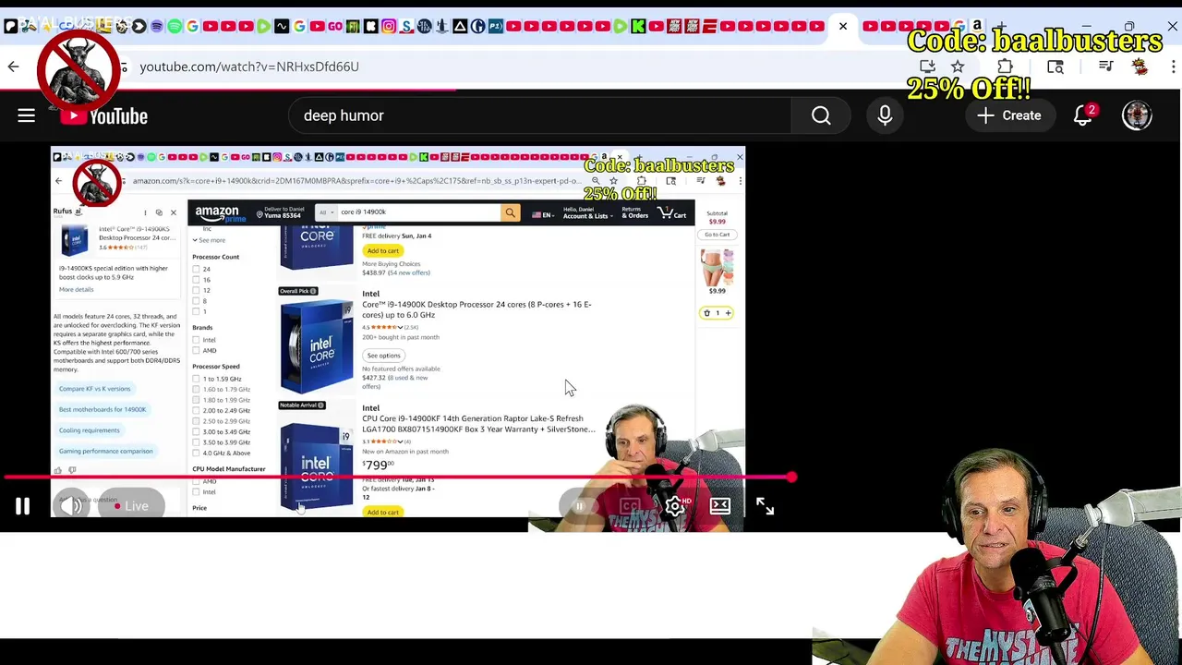Remove cart item with trash icon

(x=707, y=313)
